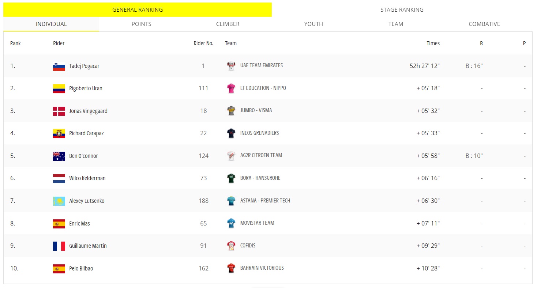Click the Movistar Team jersey icon
Image resolution: width=537 pixels, height=288 pixels.
pyautogui.click(x=231, y=223)
